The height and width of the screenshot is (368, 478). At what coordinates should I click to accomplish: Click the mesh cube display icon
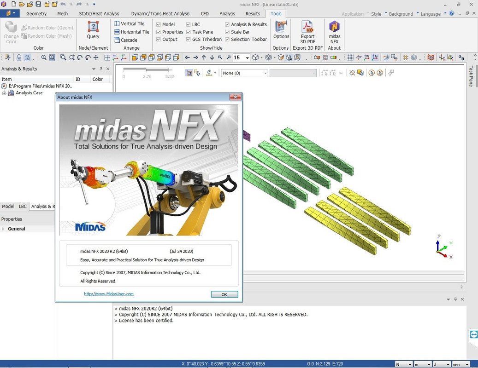tap(268, 57)
